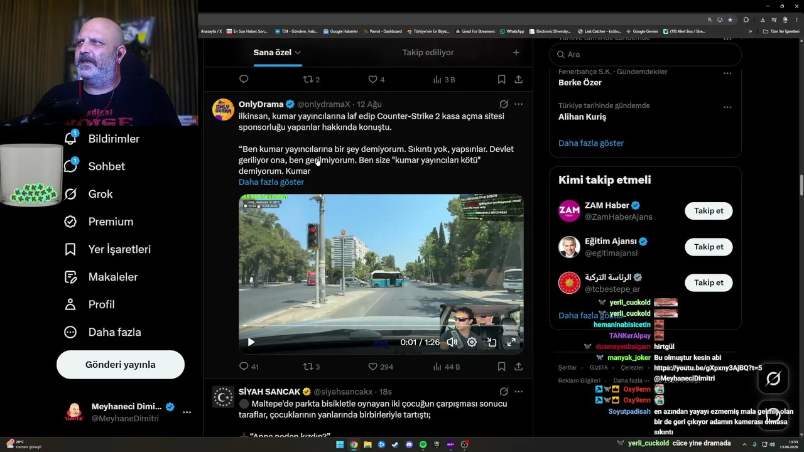
Task: Open Grok explain icon on OnlyDrama post
Action: point(504,104)
